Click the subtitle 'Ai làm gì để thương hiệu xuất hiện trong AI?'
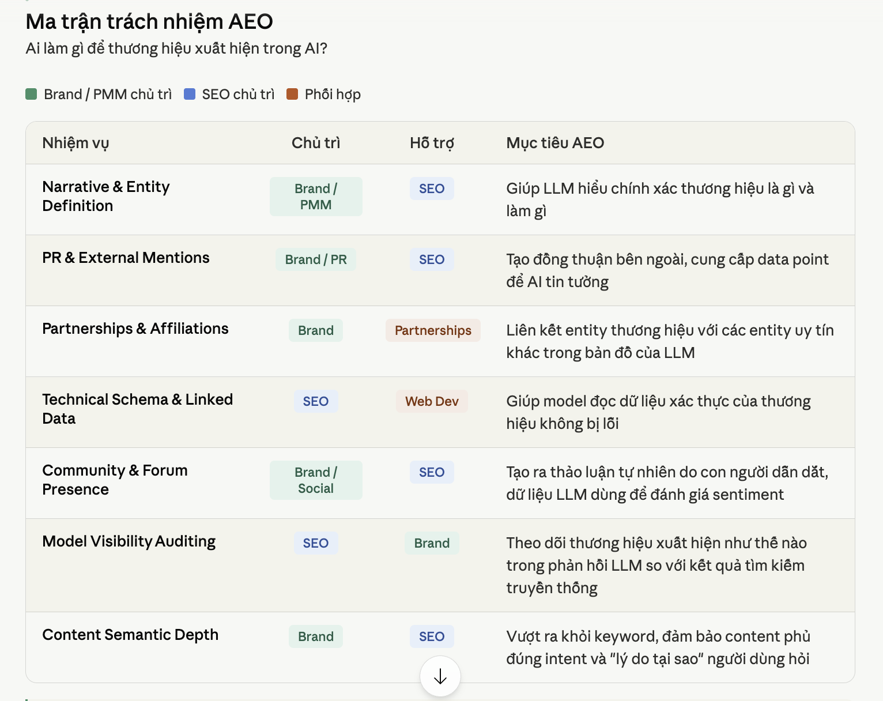Screen dimensions: 883x701 (176, 48)
